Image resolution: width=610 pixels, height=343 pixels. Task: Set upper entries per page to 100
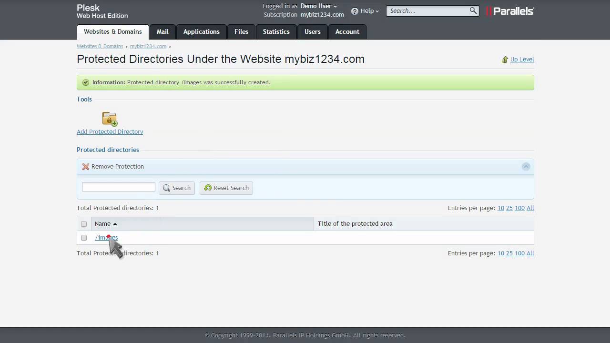[x=520, y=208]
